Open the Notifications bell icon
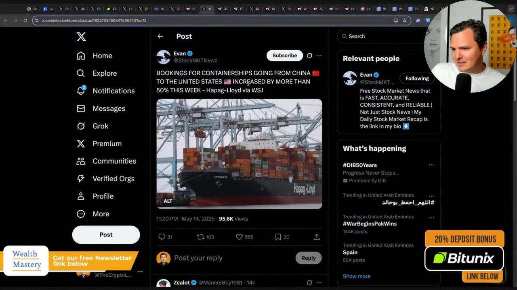Screen dimensions: 517x290 coord(81,91)
